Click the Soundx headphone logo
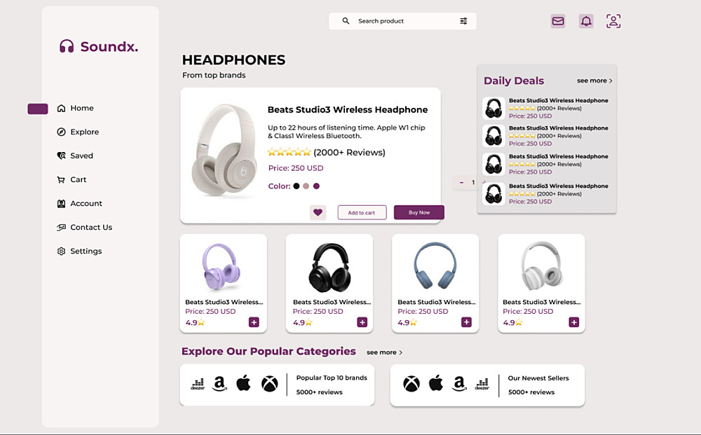The width and height of the screenshot is (701, 435). point(67,46)
